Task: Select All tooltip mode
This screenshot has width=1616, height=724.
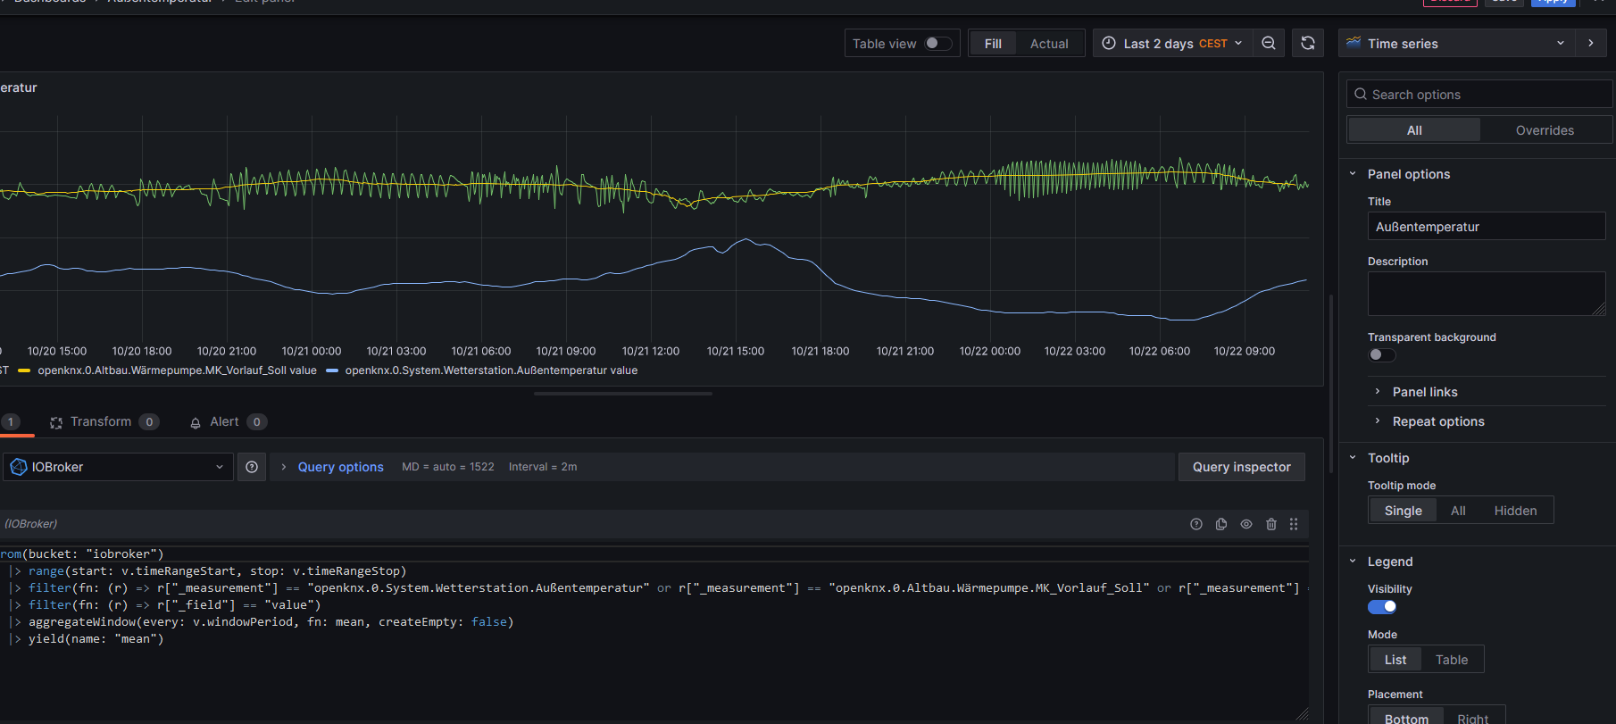Action: (x=1458, y=511)
